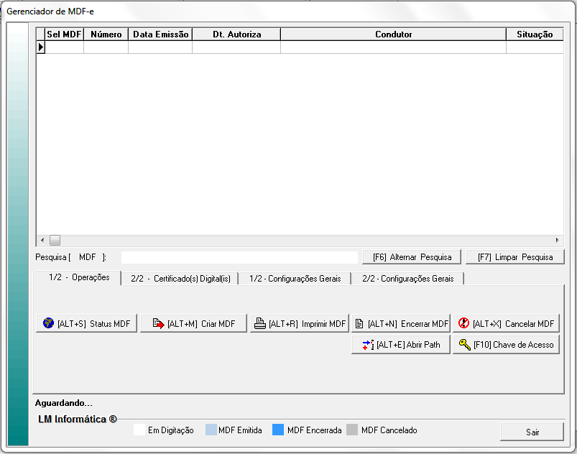
Task: Click the Abrir Path arrows icon
Action: 368,345
